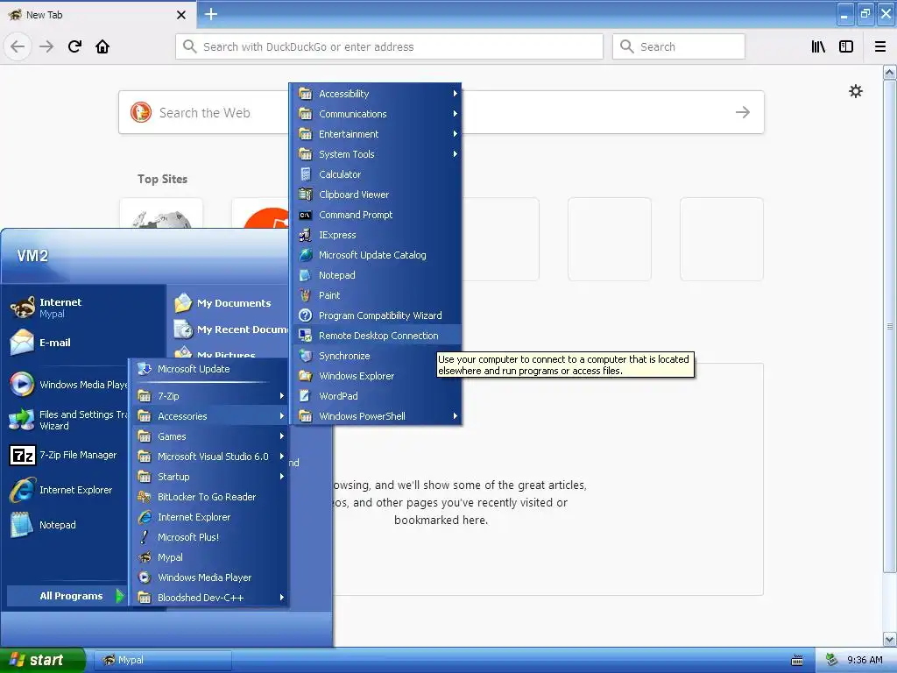This screenshot has width=897, height=673.
Task: Click the page scrollbar down arrow
Action: point(889,639)
